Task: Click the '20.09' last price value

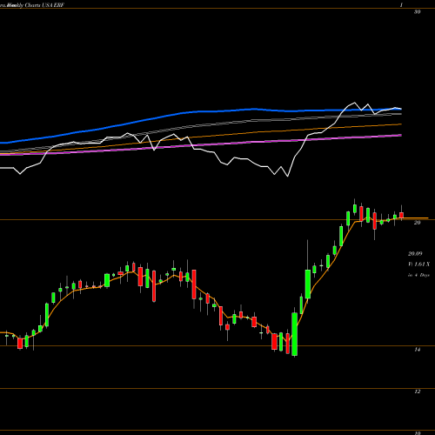Action: (x=415, y=254)
